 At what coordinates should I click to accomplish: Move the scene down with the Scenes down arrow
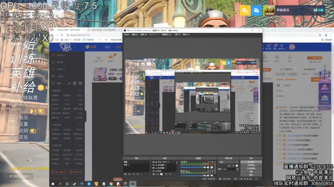138,174
